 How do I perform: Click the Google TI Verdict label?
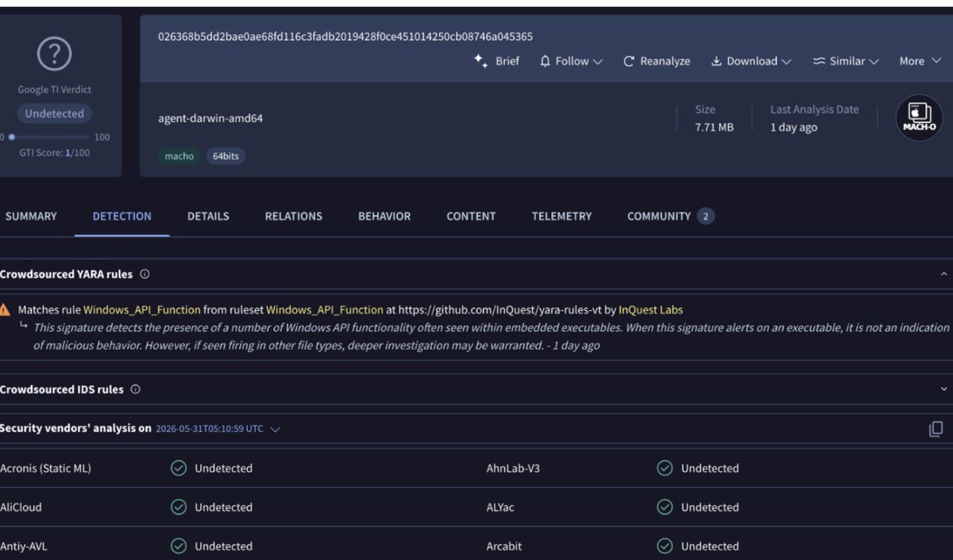[x=54, y=90]
